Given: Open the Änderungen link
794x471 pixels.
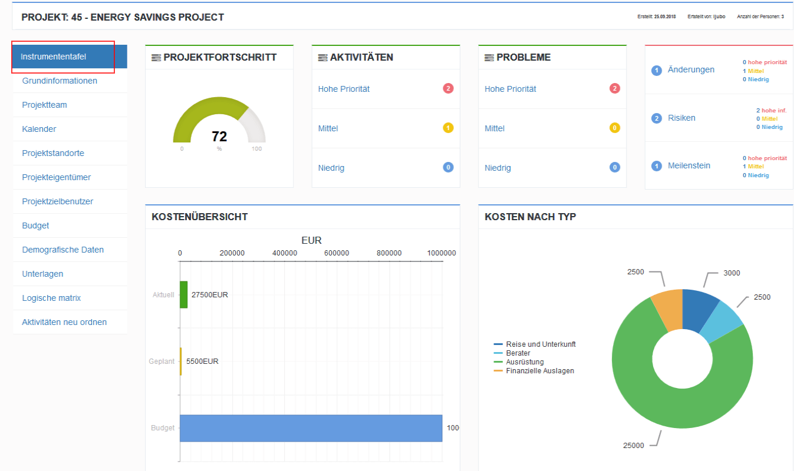Looking at the screenshot, I should pos(691,69).
